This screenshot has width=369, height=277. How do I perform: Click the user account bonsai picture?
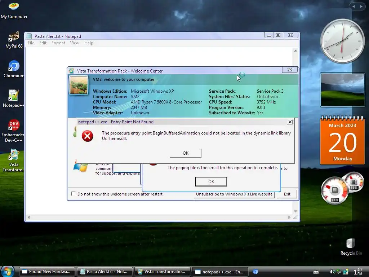[x=79, y=85]
